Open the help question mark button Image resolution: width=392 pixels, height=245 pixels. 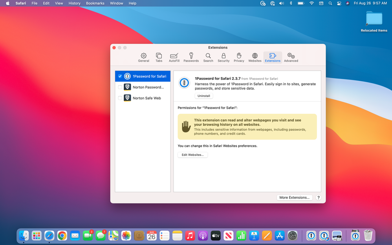tap(319, 197)
